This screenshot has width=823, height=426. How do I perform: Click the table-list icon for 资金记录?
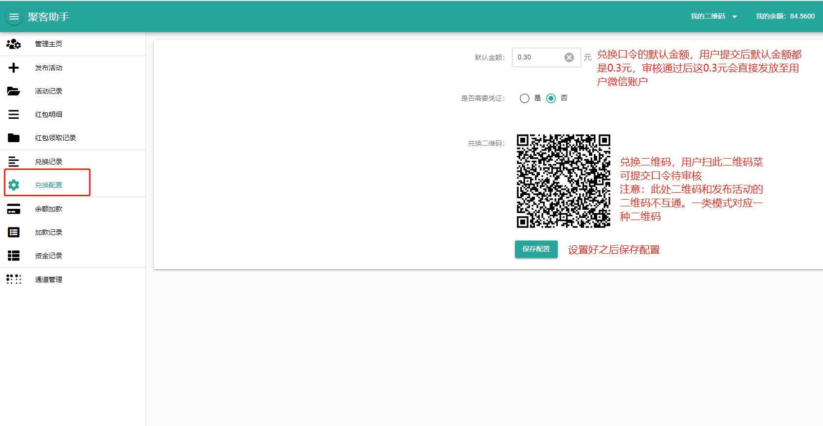[x=14, y=256]
